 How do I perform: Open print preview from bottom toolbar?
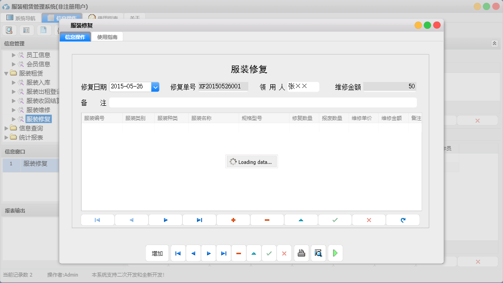(x=318, y=253)
